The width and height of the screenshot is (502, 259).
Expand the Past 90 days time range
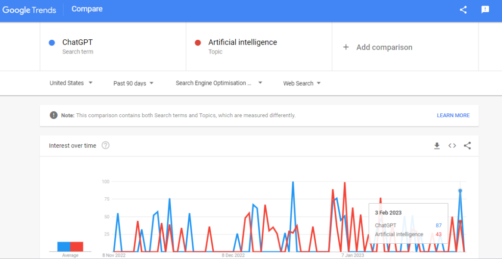[x=133, y=83]
